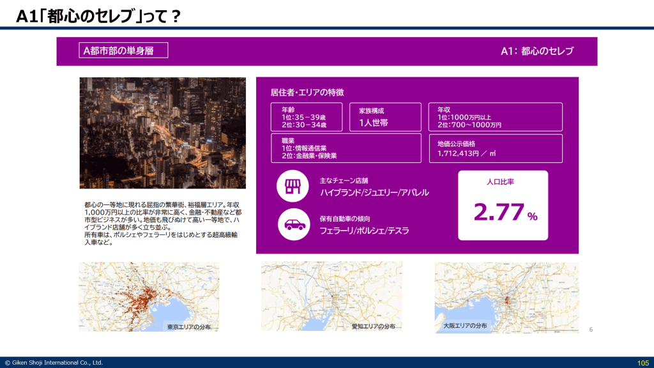This screenshot has width=654, height=368.
Task: Click the car ownership icon
Action: point(294,224)
